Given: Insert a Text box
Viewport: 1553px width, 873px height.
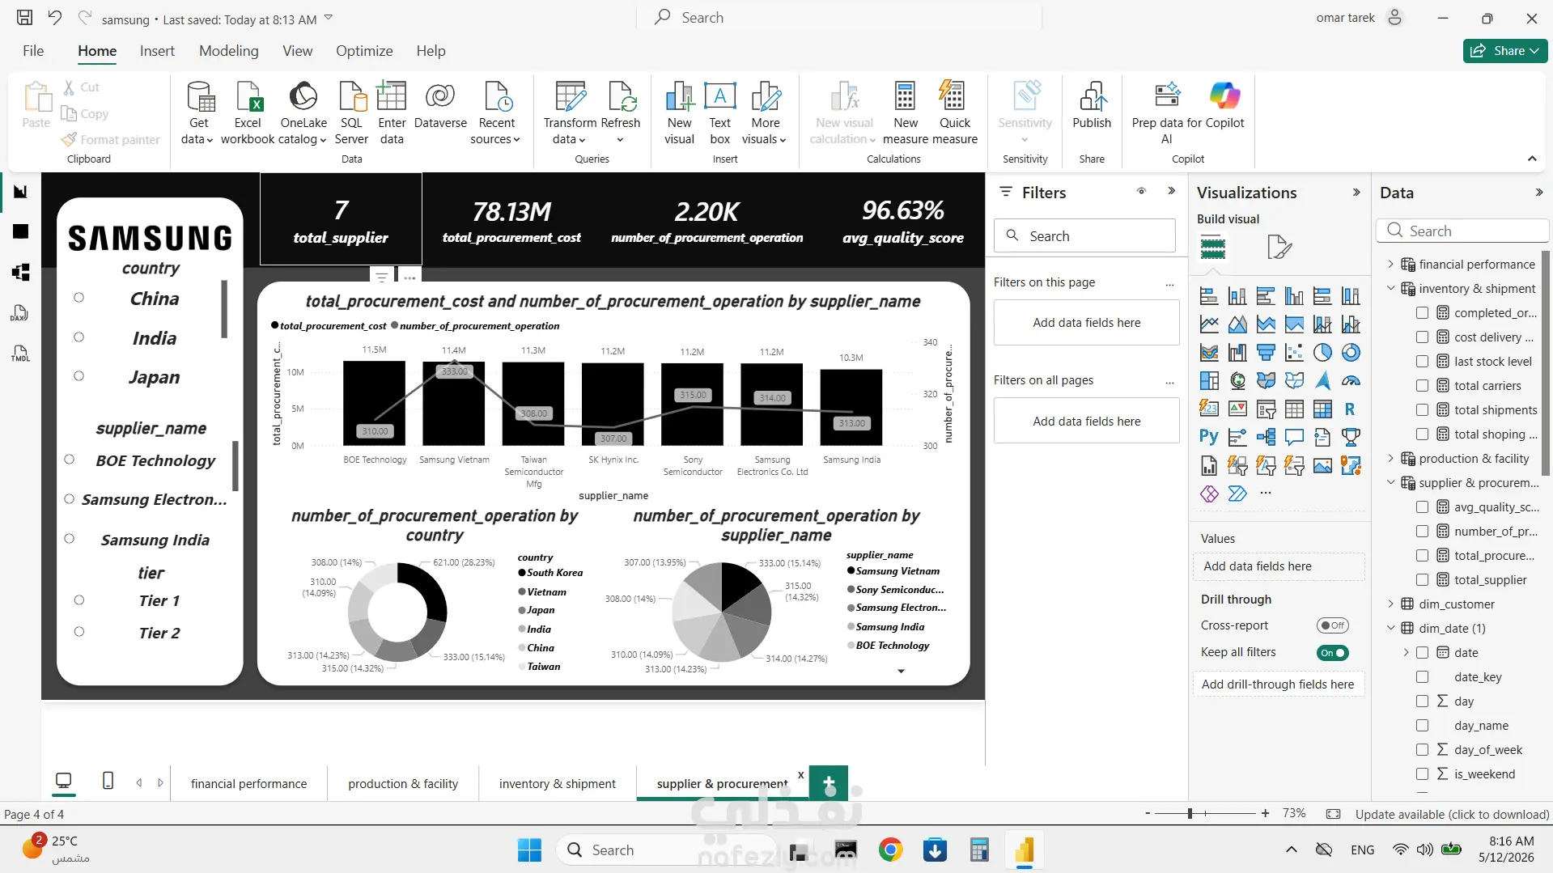Looking at the screenshot, I should 719,112.
